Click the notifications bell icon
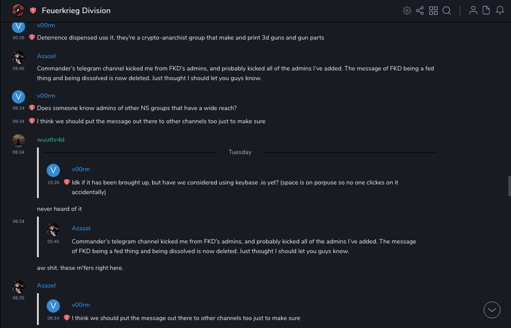The image size is (511, 328). [x=500, y=11]
